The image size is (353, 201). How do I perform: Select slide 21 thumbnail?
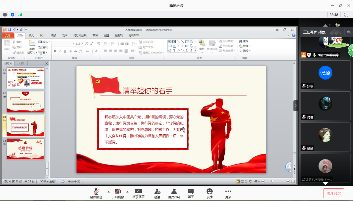25,78
